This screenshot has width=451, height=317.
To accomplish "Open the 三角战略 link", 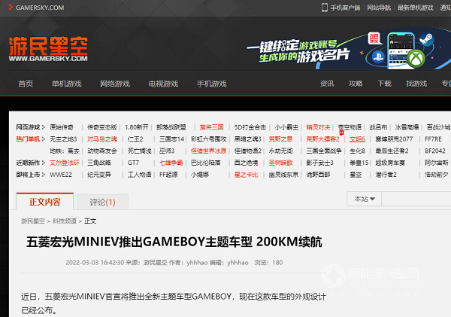I will 99,163.
